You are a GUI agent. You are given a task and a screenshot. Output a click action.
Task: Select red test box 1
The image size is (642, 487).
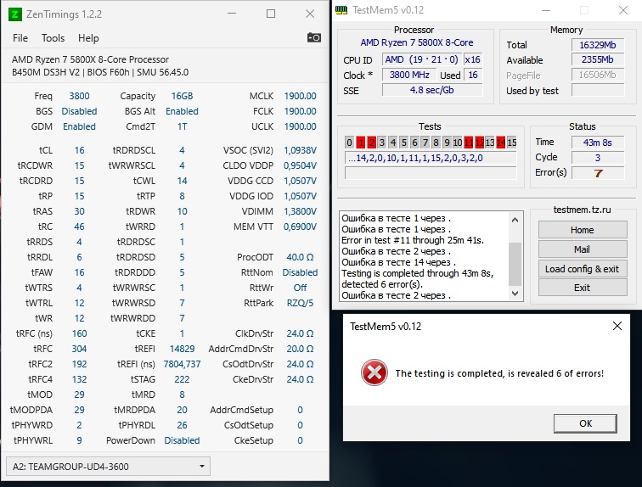(360, 143)
